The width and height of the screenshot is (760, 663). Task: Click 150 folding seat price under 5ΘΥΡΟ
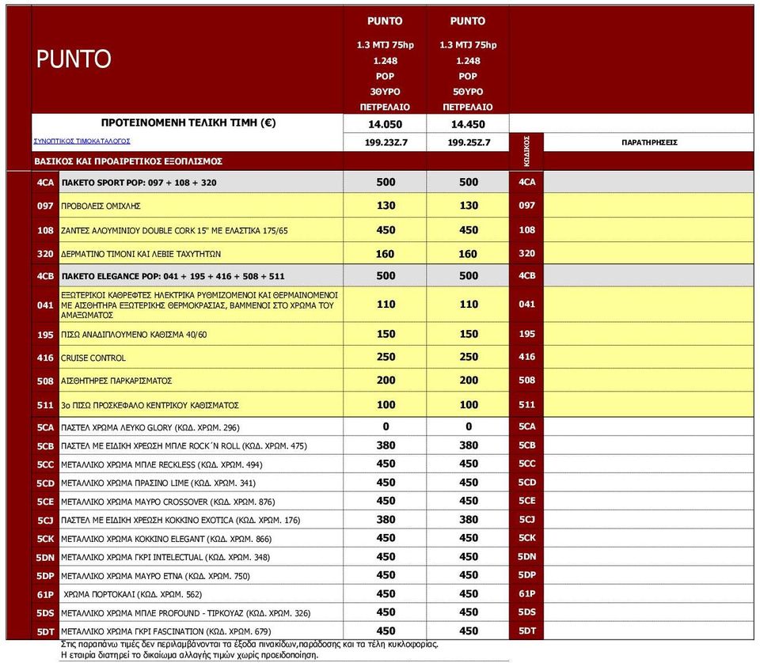[x=469, y=334]
